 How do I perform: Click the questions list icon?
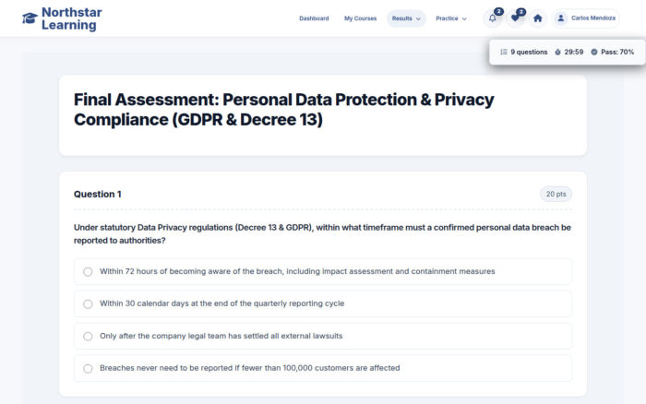504,52
